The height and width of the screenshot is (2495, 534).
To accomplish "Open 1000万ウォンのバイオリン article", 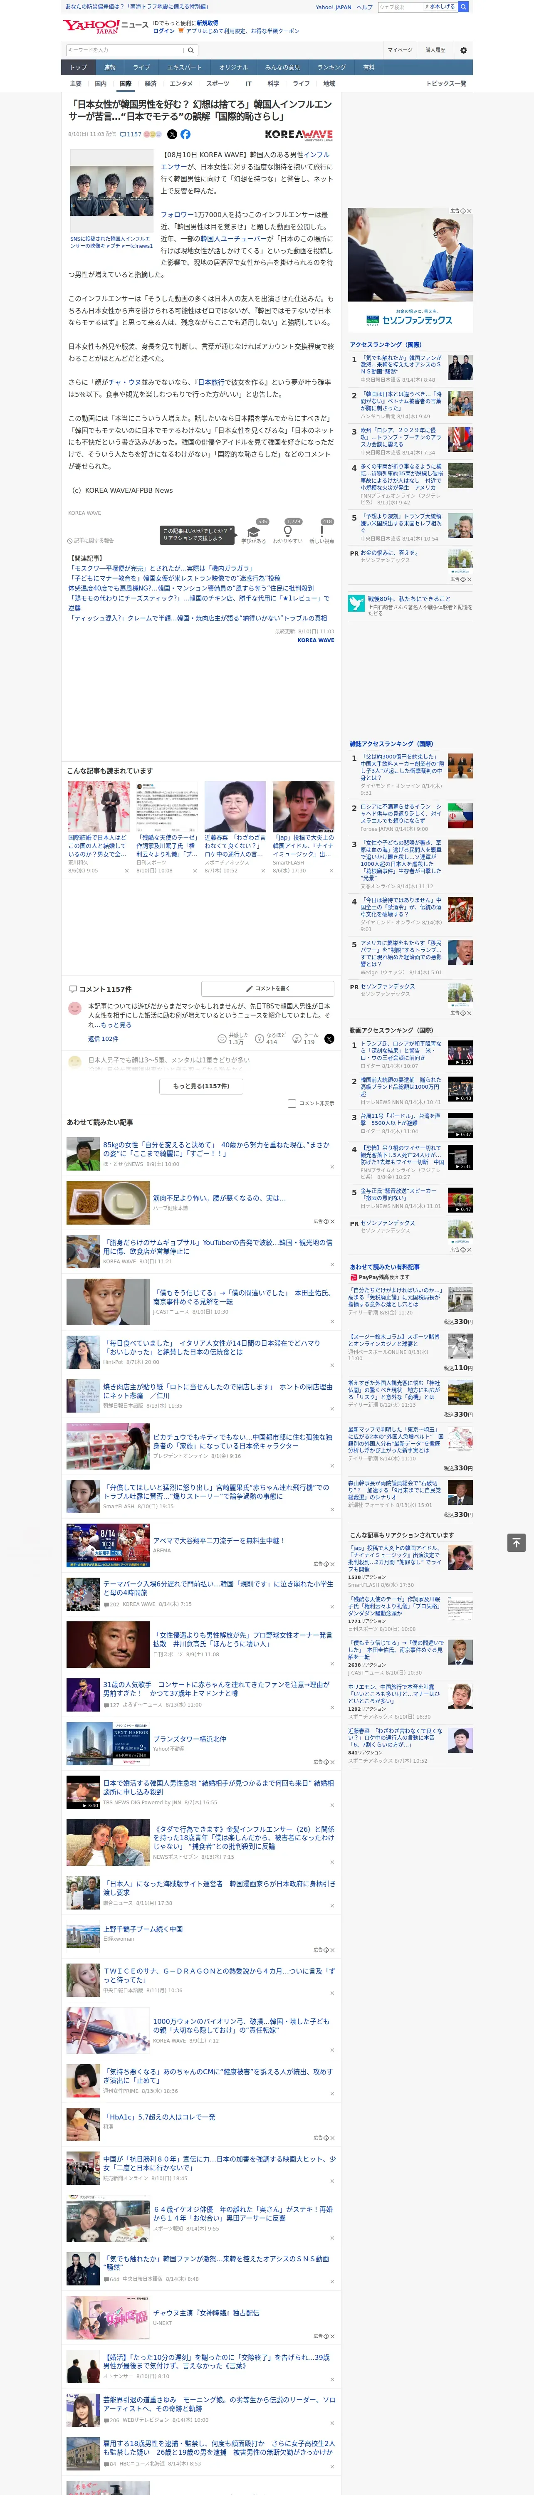I will tap(241, 2025).
